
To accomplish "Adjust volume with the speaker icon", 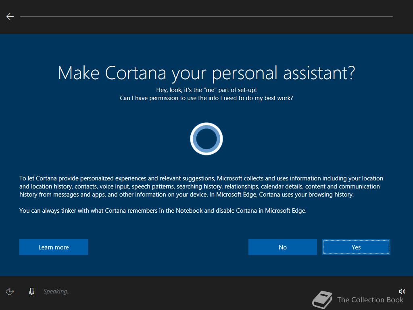I will (x=402, y=291).
